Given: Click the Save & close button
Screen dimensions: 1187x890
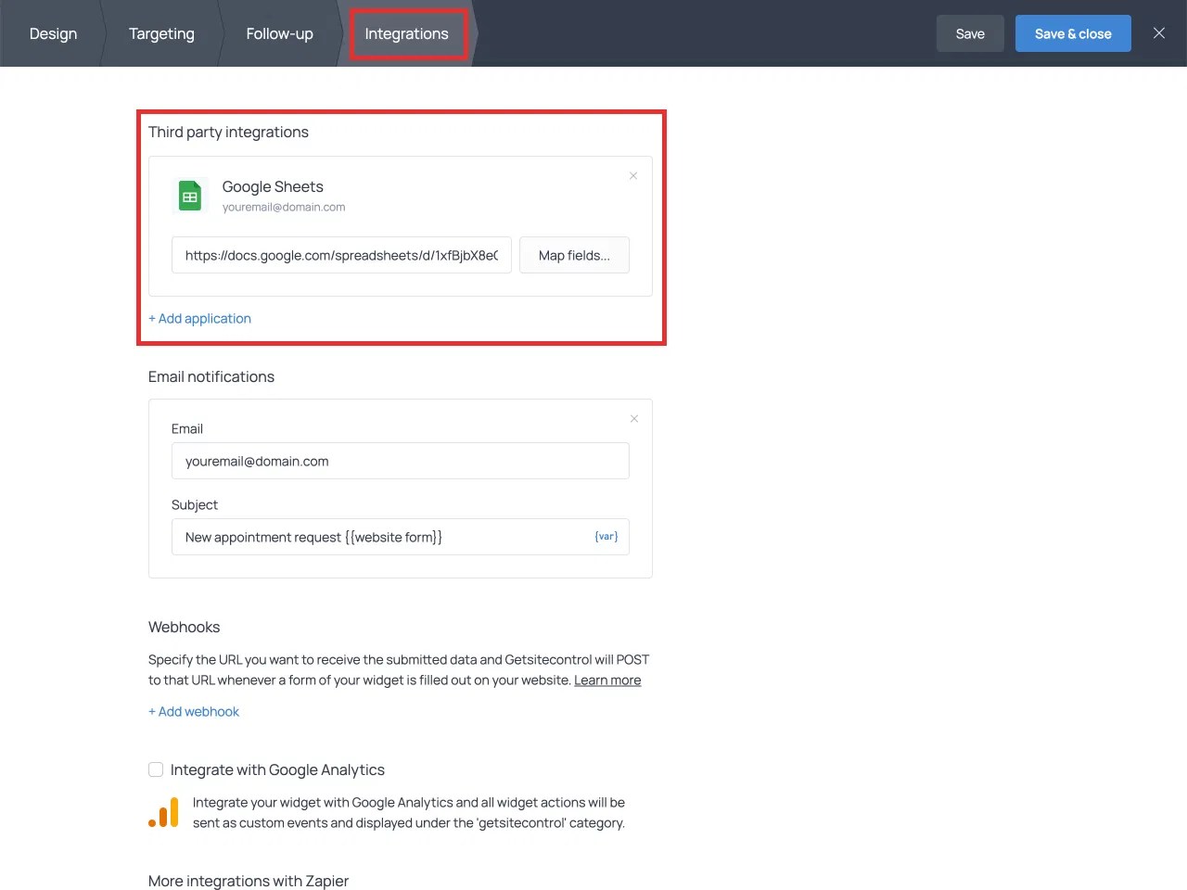Looking at the screenshot, I should [1073, 33].
